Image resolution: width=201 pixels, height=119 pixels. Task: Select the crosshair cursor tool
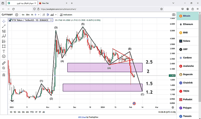coord(4,21)
